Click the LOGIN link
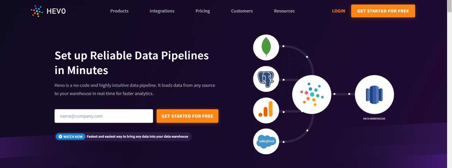This screenshot has height=168, width=452. (338, 11)
